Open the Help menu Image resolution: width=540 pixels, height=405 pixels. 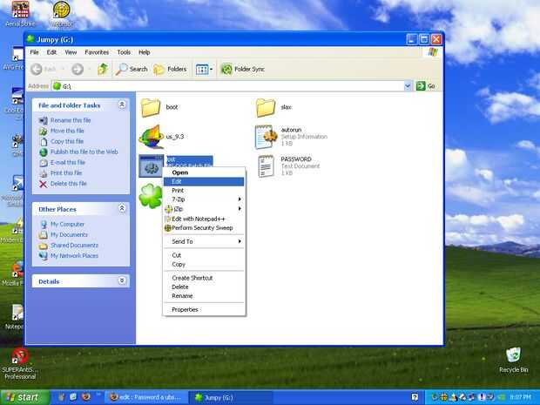point(144,52)
